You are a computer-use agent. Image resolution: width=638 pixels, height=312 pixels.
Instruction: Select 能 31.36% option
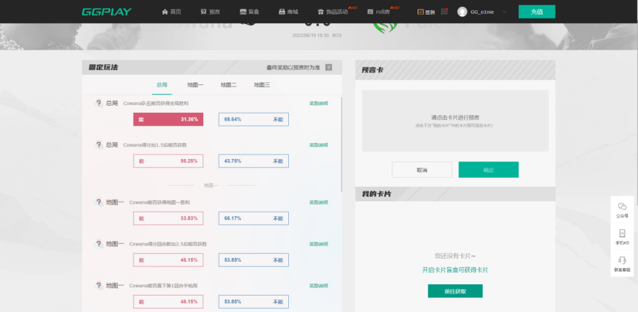pyautogui.click(x=168, y=119)
